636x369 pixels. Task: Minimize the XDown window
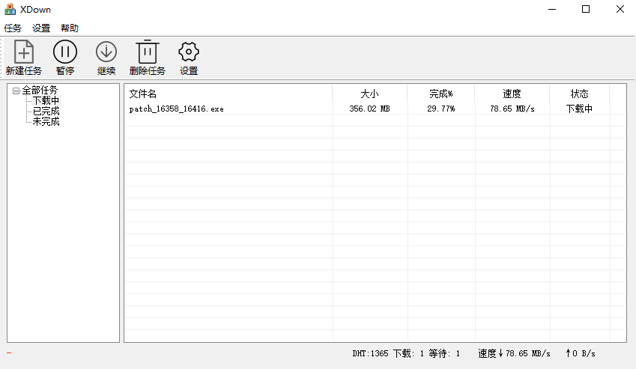552,9
